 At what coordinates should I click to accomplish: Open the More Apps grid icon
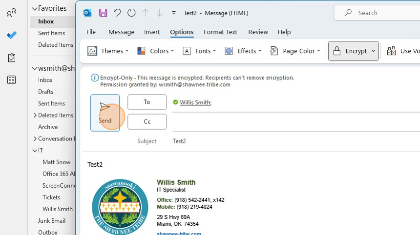[12, 79]
